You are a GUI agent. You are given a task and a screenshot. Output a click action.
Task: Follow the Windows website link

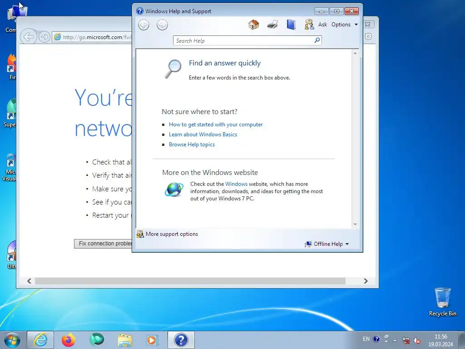236,184
